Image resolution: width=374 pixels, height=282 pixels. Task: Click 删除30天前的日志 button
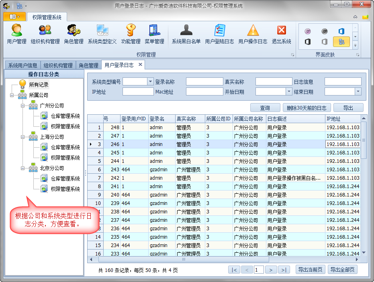(x=307, y=108)
